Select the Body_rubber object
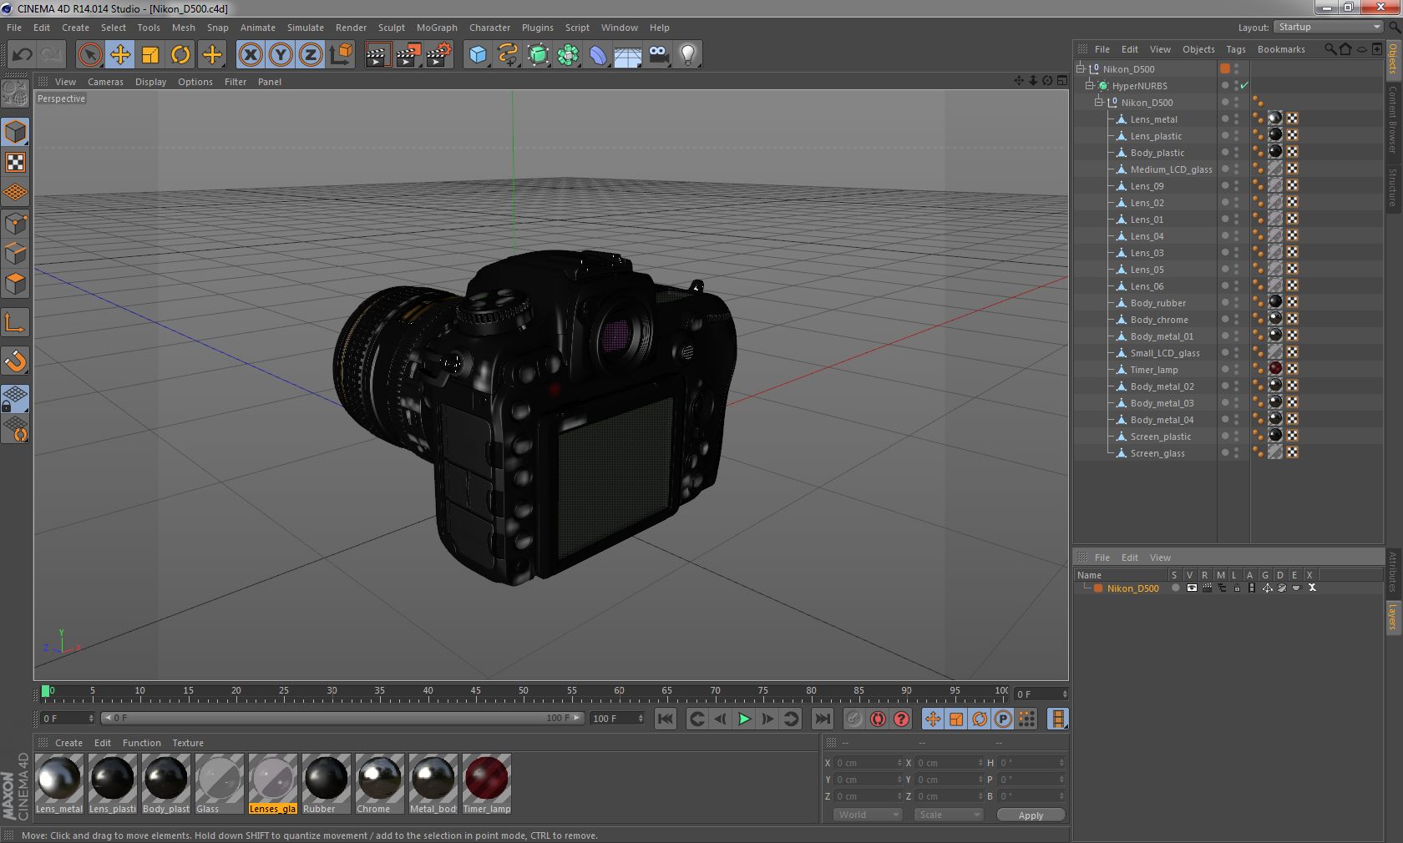This screenshot has height=843, width=1403. [x=1157, y=303]
